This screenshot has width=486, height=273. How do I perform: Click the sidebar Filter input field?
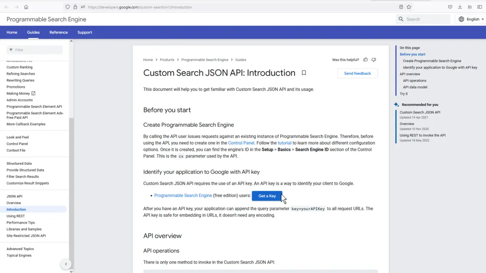pos(35,50)
